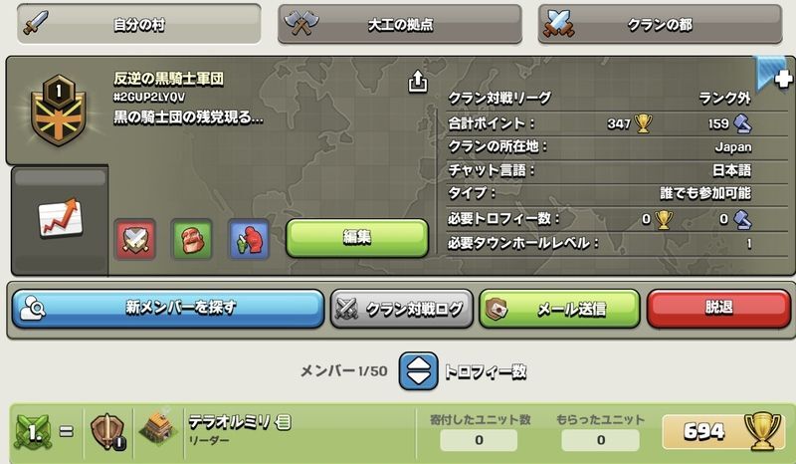Tap the member's Town Hall icon
Image resolution: width=796 pixels, height=464 pixels.
tap(158, 428)
